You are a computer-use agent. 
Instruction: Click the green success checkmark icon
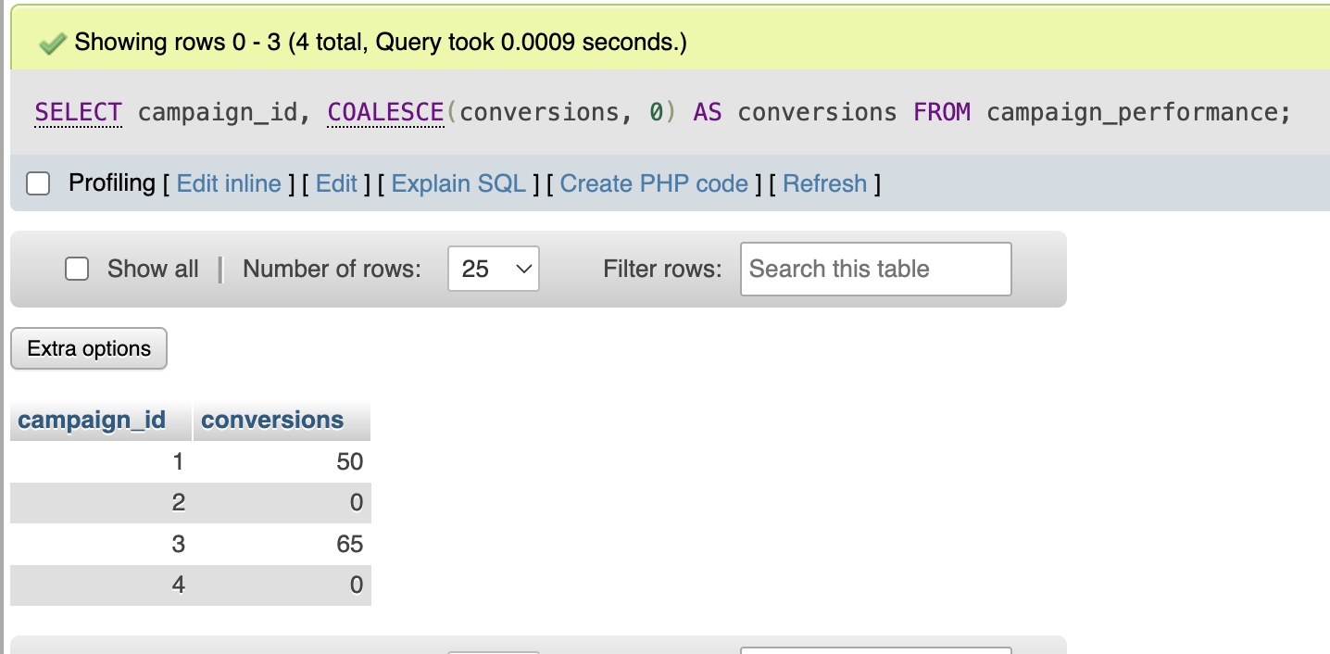[53, 42]
